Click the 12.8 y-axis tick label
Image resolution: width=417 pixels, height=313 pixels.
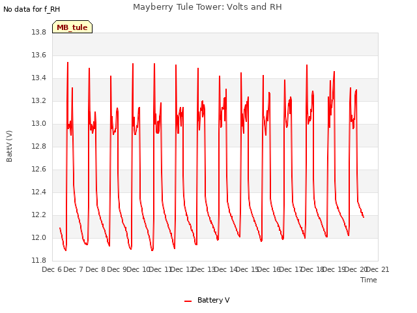pos(39,146)
